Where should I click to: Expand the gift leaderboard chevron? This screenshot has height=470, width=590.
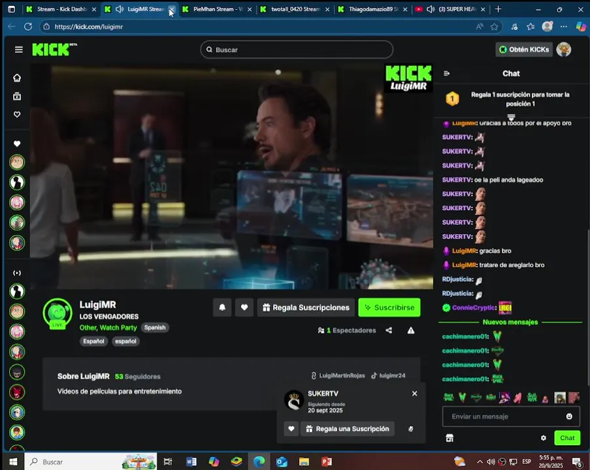click(x=511, y=117)
